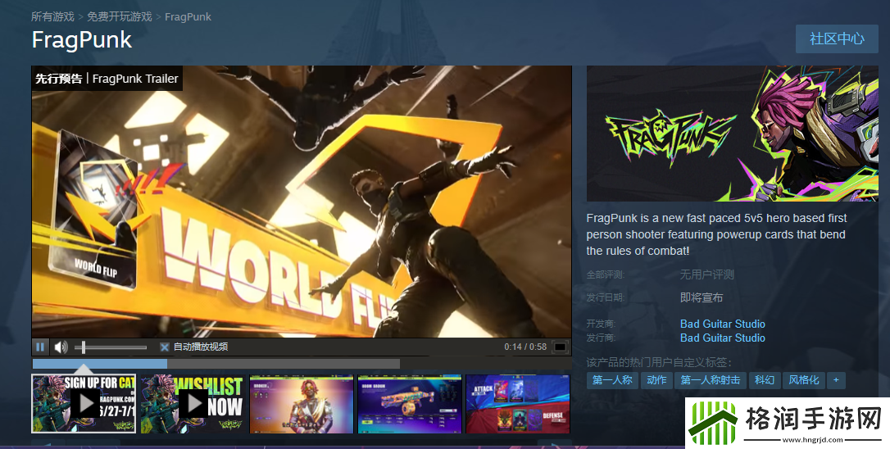This screenshot has height=449, width=890.
Task: Click the Bad Guitar Studio developer link
Action: (722, 324)
